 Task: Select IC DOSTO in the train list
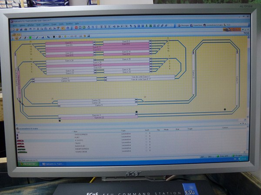79,140
